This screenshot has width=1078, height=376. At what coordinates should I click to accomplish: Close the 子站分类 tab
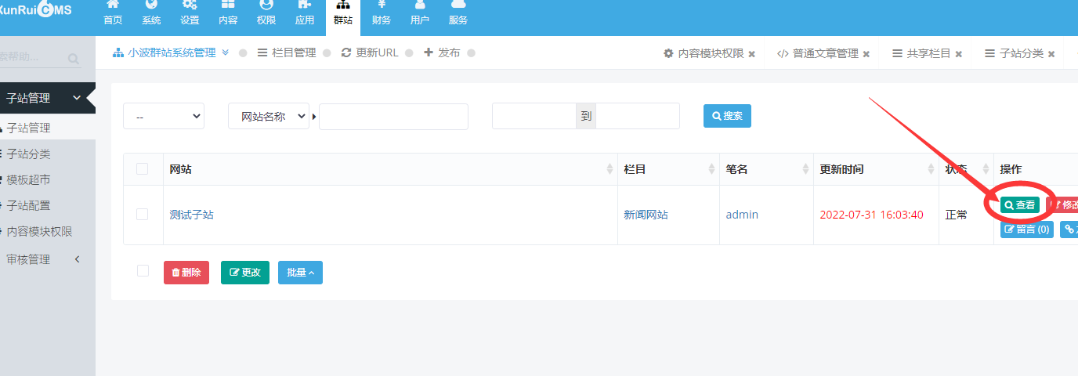point(1051,54)
